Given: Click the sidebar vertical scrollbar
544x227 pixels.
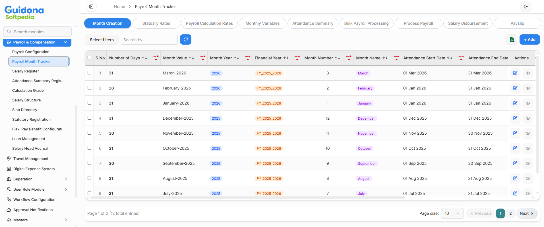Looking at the screenshot, I should (x=76, y=151).
